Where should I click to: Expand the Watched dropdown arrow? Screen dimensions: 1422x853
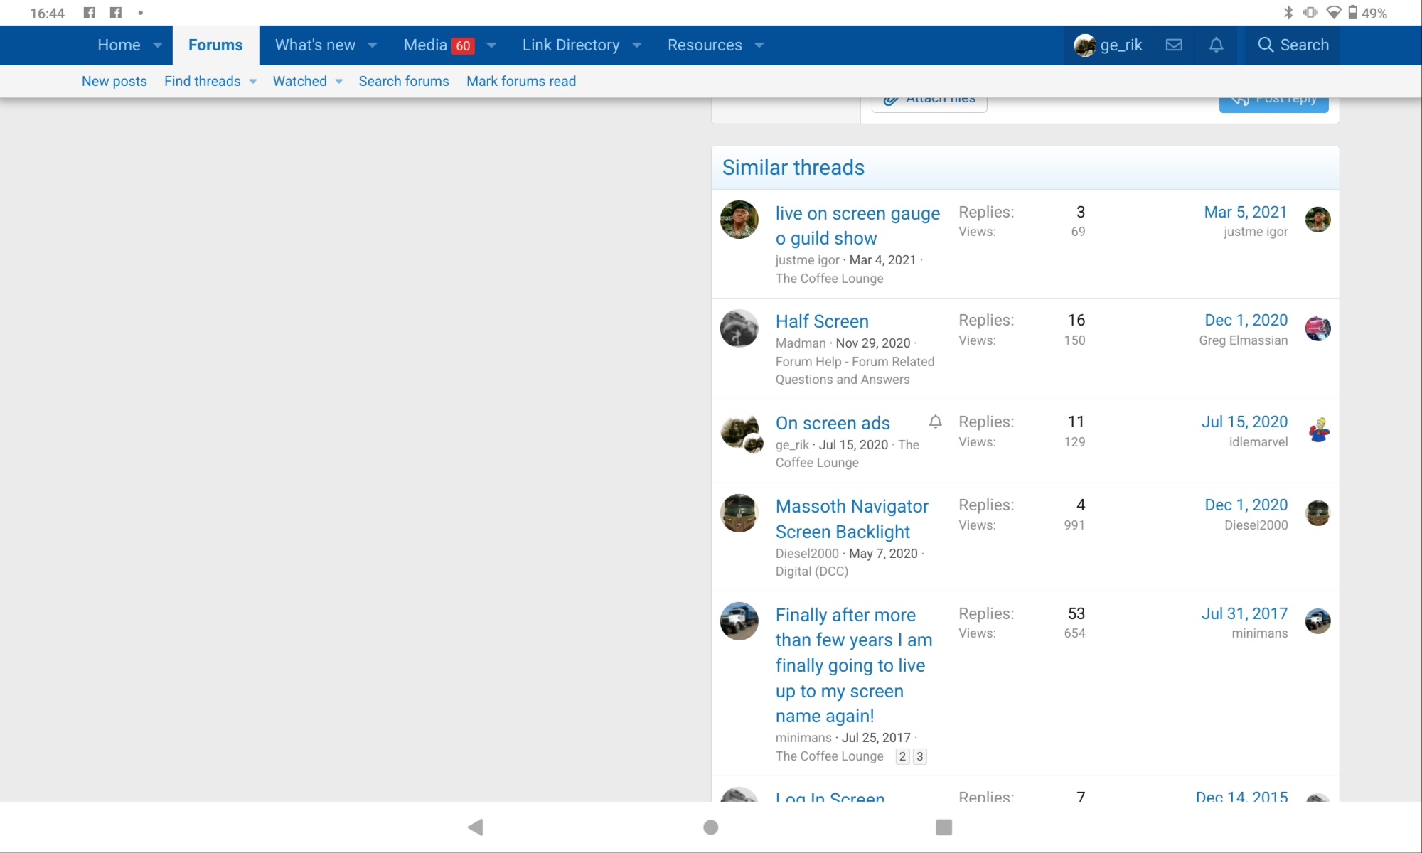[x=338, y=81]
